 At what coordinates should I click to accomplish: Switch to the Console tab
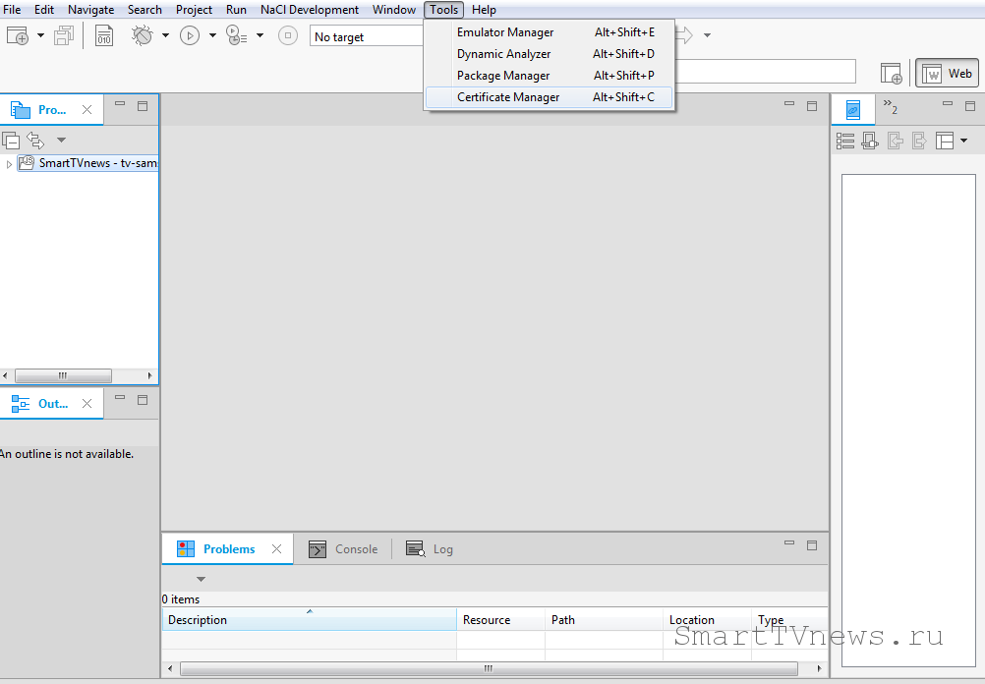344,549
